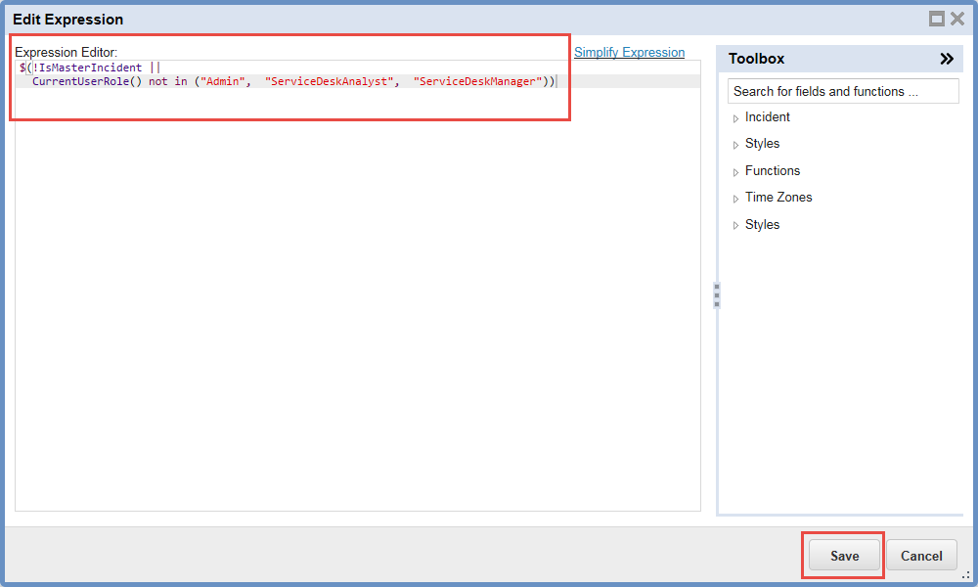978x587 pixels.
Task: Select the Styles label above Functions
Action: pyautogui.click(x=762, y=144)
